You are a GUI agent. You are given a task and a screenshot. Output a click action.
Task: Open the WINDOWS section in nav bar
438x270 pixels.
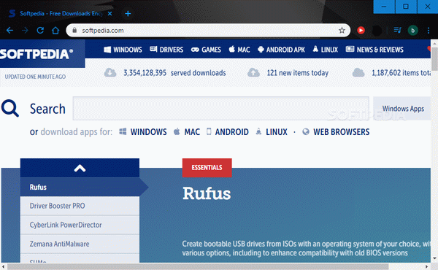(123, 50)
